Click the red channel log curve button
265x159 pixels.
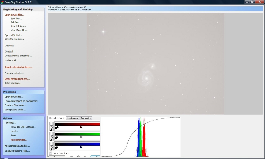(51, 126)
